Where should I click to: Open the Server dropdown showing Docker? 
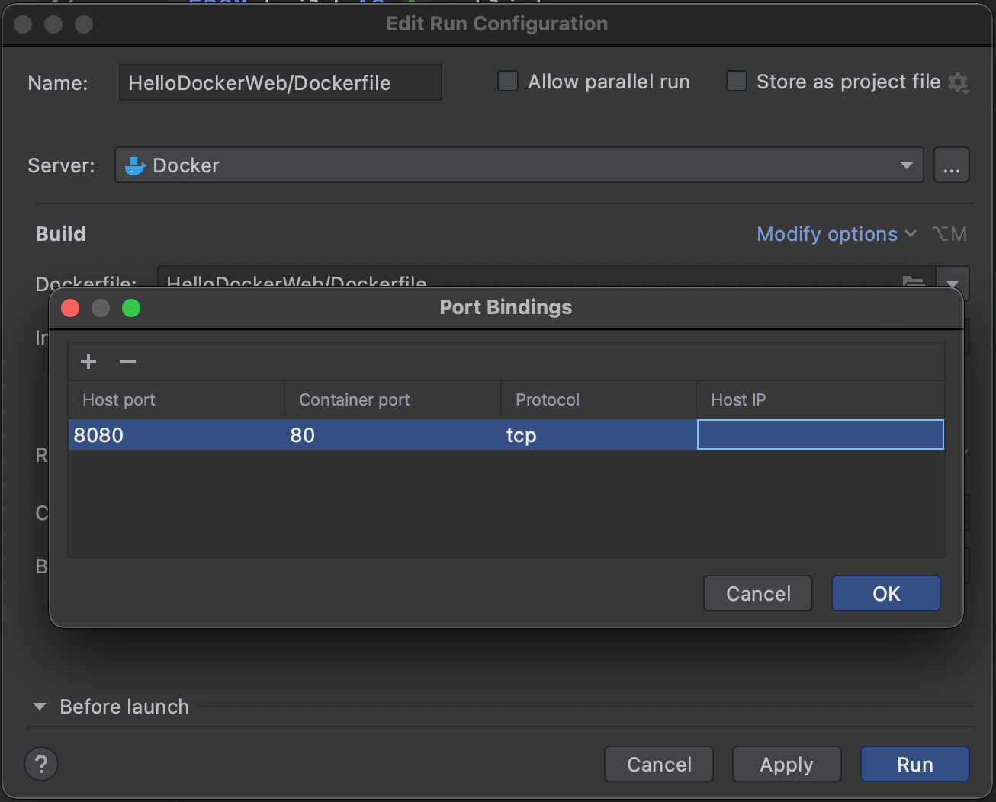click(519, 165)
